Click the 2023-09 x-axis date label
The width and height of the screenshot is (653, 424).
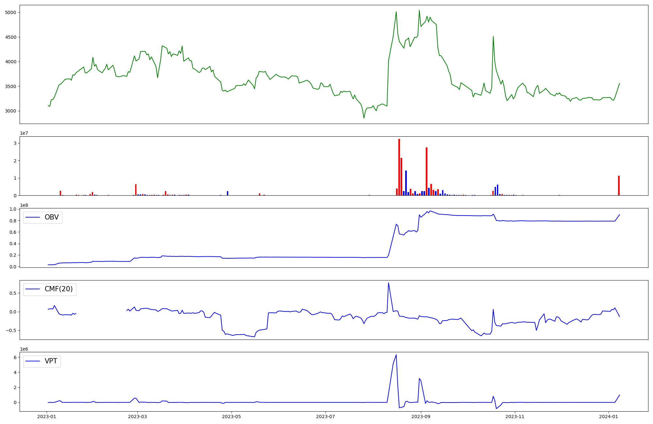[421, 416]
